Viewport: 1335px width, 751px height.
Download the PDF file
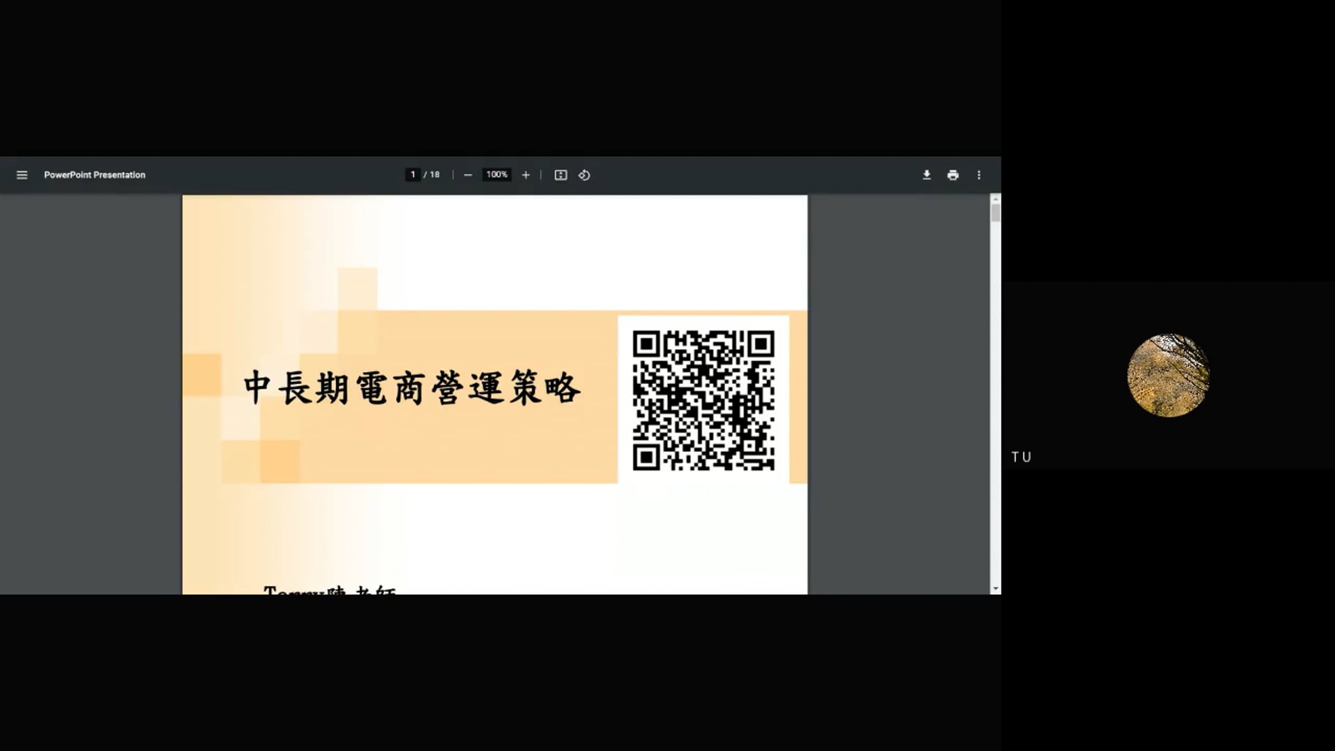[926, 175]
